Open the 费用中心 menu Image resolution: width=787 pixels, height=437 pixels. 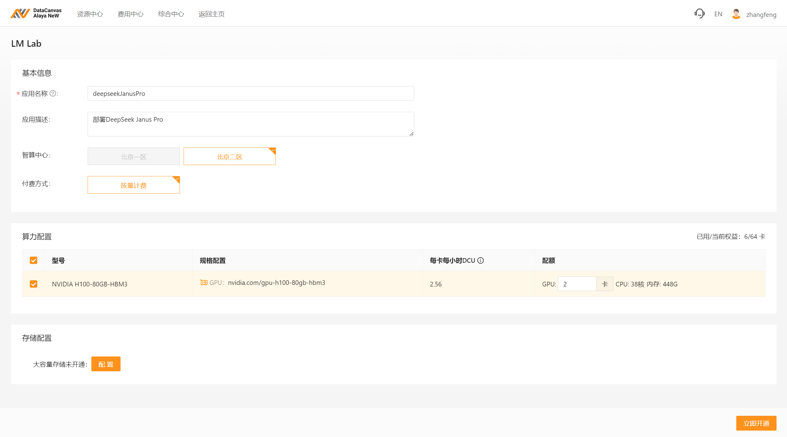click(x=130, y=14)
